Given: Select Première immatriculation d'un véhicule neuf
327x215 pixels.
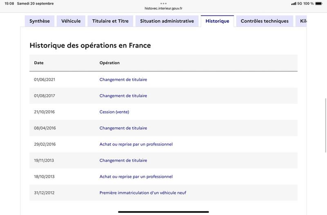Looking at the screenshot, I should coord(143,193).
